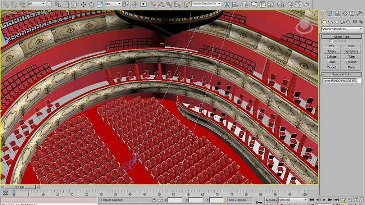The image size is (365, 205).
Task: Open the Rendered Frame Window
Action: [x=298, y=4]
